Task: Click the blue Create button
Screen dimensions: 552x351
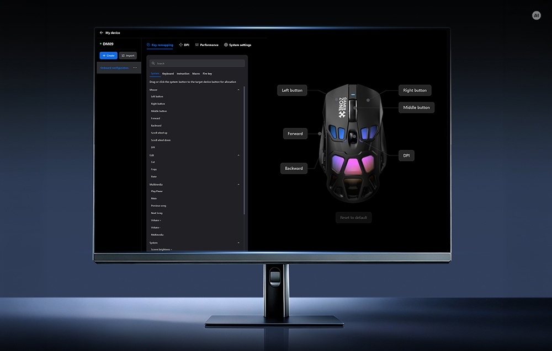Action: (x=108, y=56)
